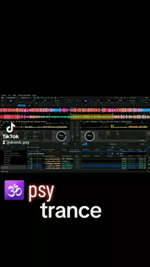Click the lock icon in the top toolbar
The height and width of the screenshot is (267, 150).
tap(55, 98)
